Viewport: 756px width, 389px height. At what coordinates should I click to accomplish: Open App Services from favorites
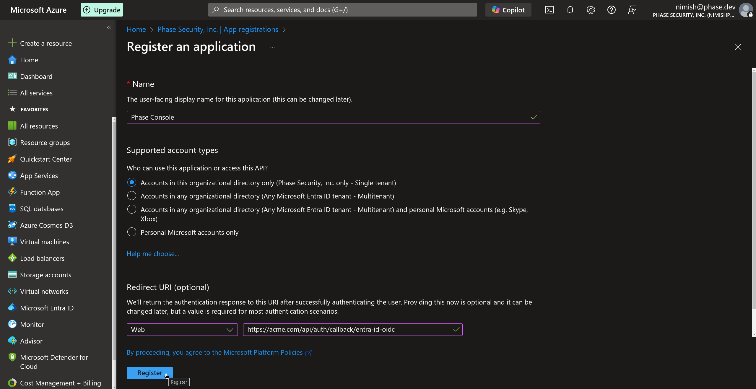tap(39, 175)
